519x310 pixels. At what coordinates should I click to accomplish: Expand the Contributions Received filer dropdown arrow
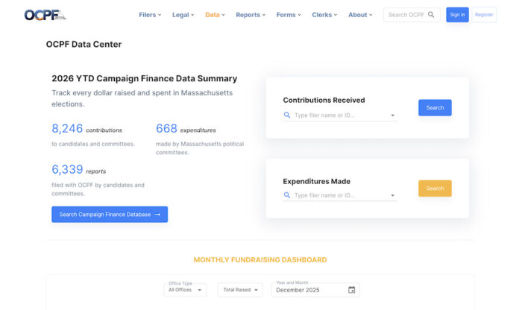392,116
